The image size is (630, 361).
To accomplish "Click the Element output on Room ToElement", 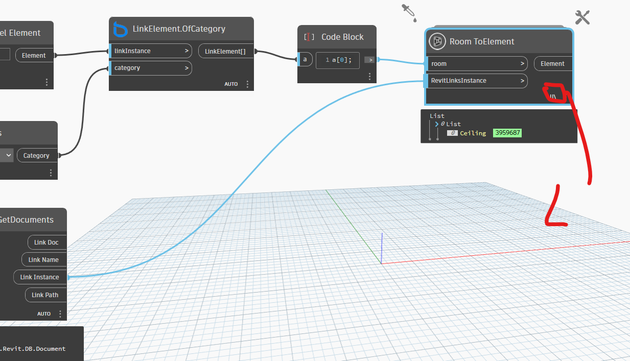I will (552, 63).
